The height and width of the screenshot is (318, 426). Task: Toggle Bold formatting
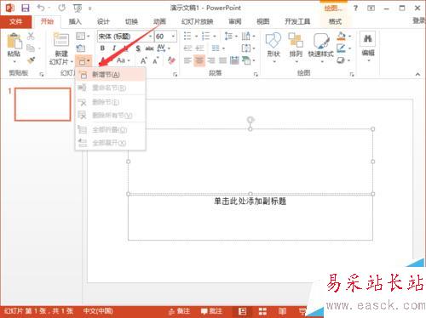tap(102, 48)
